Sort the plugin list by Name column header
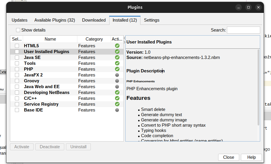The height and width of the screenshot is (164, 271). 50,39
